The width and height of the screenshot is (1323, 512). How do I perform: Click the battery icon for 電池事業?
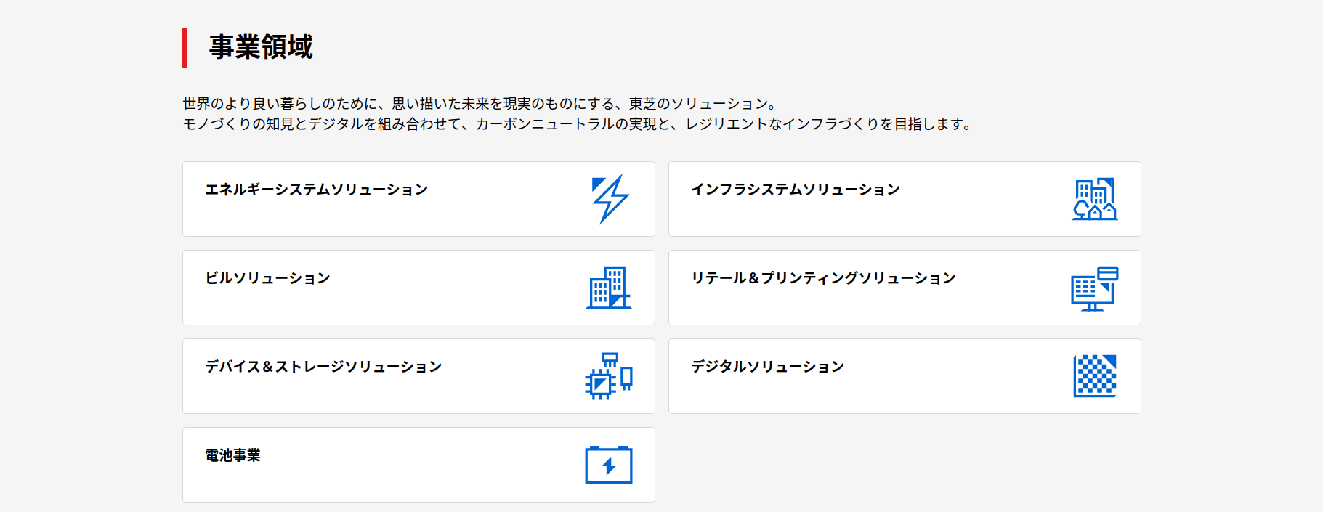tap(609, 465)
